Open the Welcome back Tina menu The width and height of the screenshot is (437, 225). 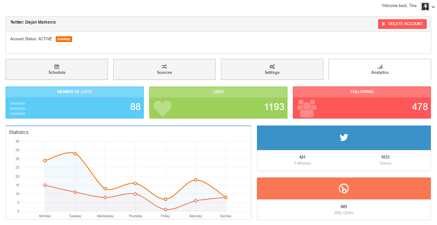point(399,6)
